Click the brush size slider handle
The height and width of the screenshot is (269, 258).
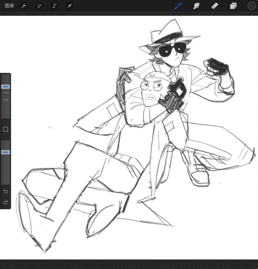tap(6, 87)
